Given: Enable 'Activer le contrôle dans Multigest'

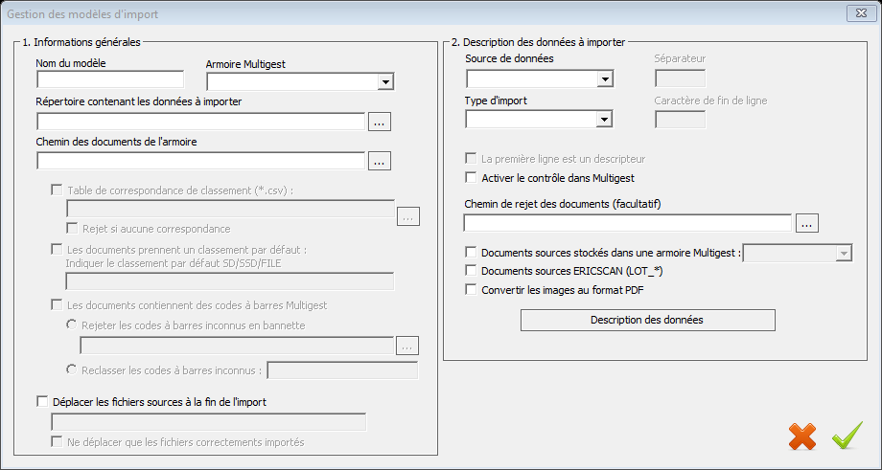Looking at the screenshot, I should pos(471,177).
